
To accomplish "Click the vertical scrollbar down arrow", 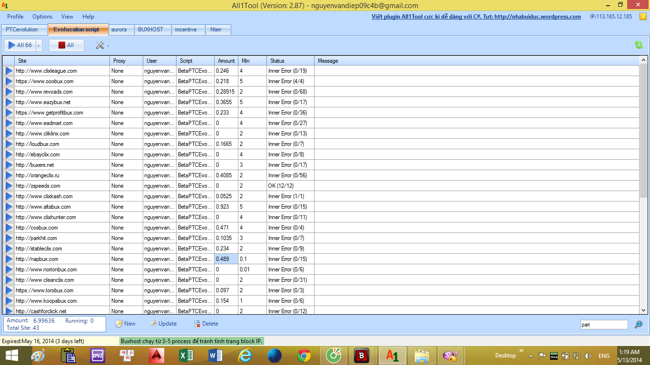I will (x=643, y=310).
